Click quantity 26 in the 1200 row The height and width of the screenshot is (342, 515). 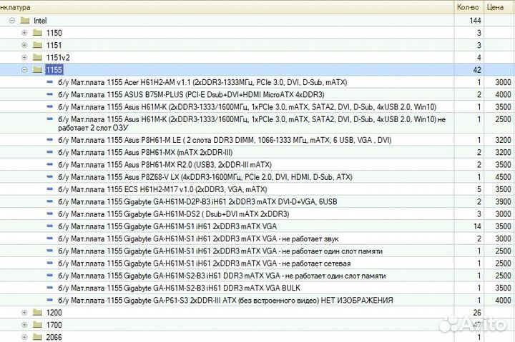pos(477,313)
